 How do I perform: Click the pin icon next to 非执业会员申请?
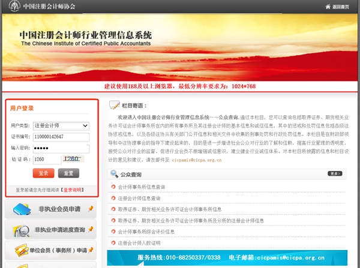(x=90, y=209)
